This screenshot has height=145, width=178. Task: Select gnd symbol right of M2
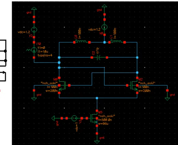tap(167, 99)
